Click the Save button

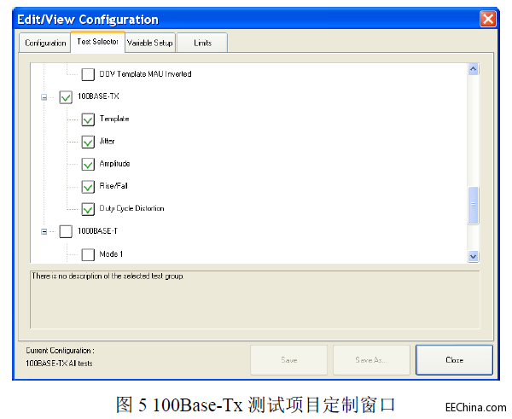[x=288, y=360]
